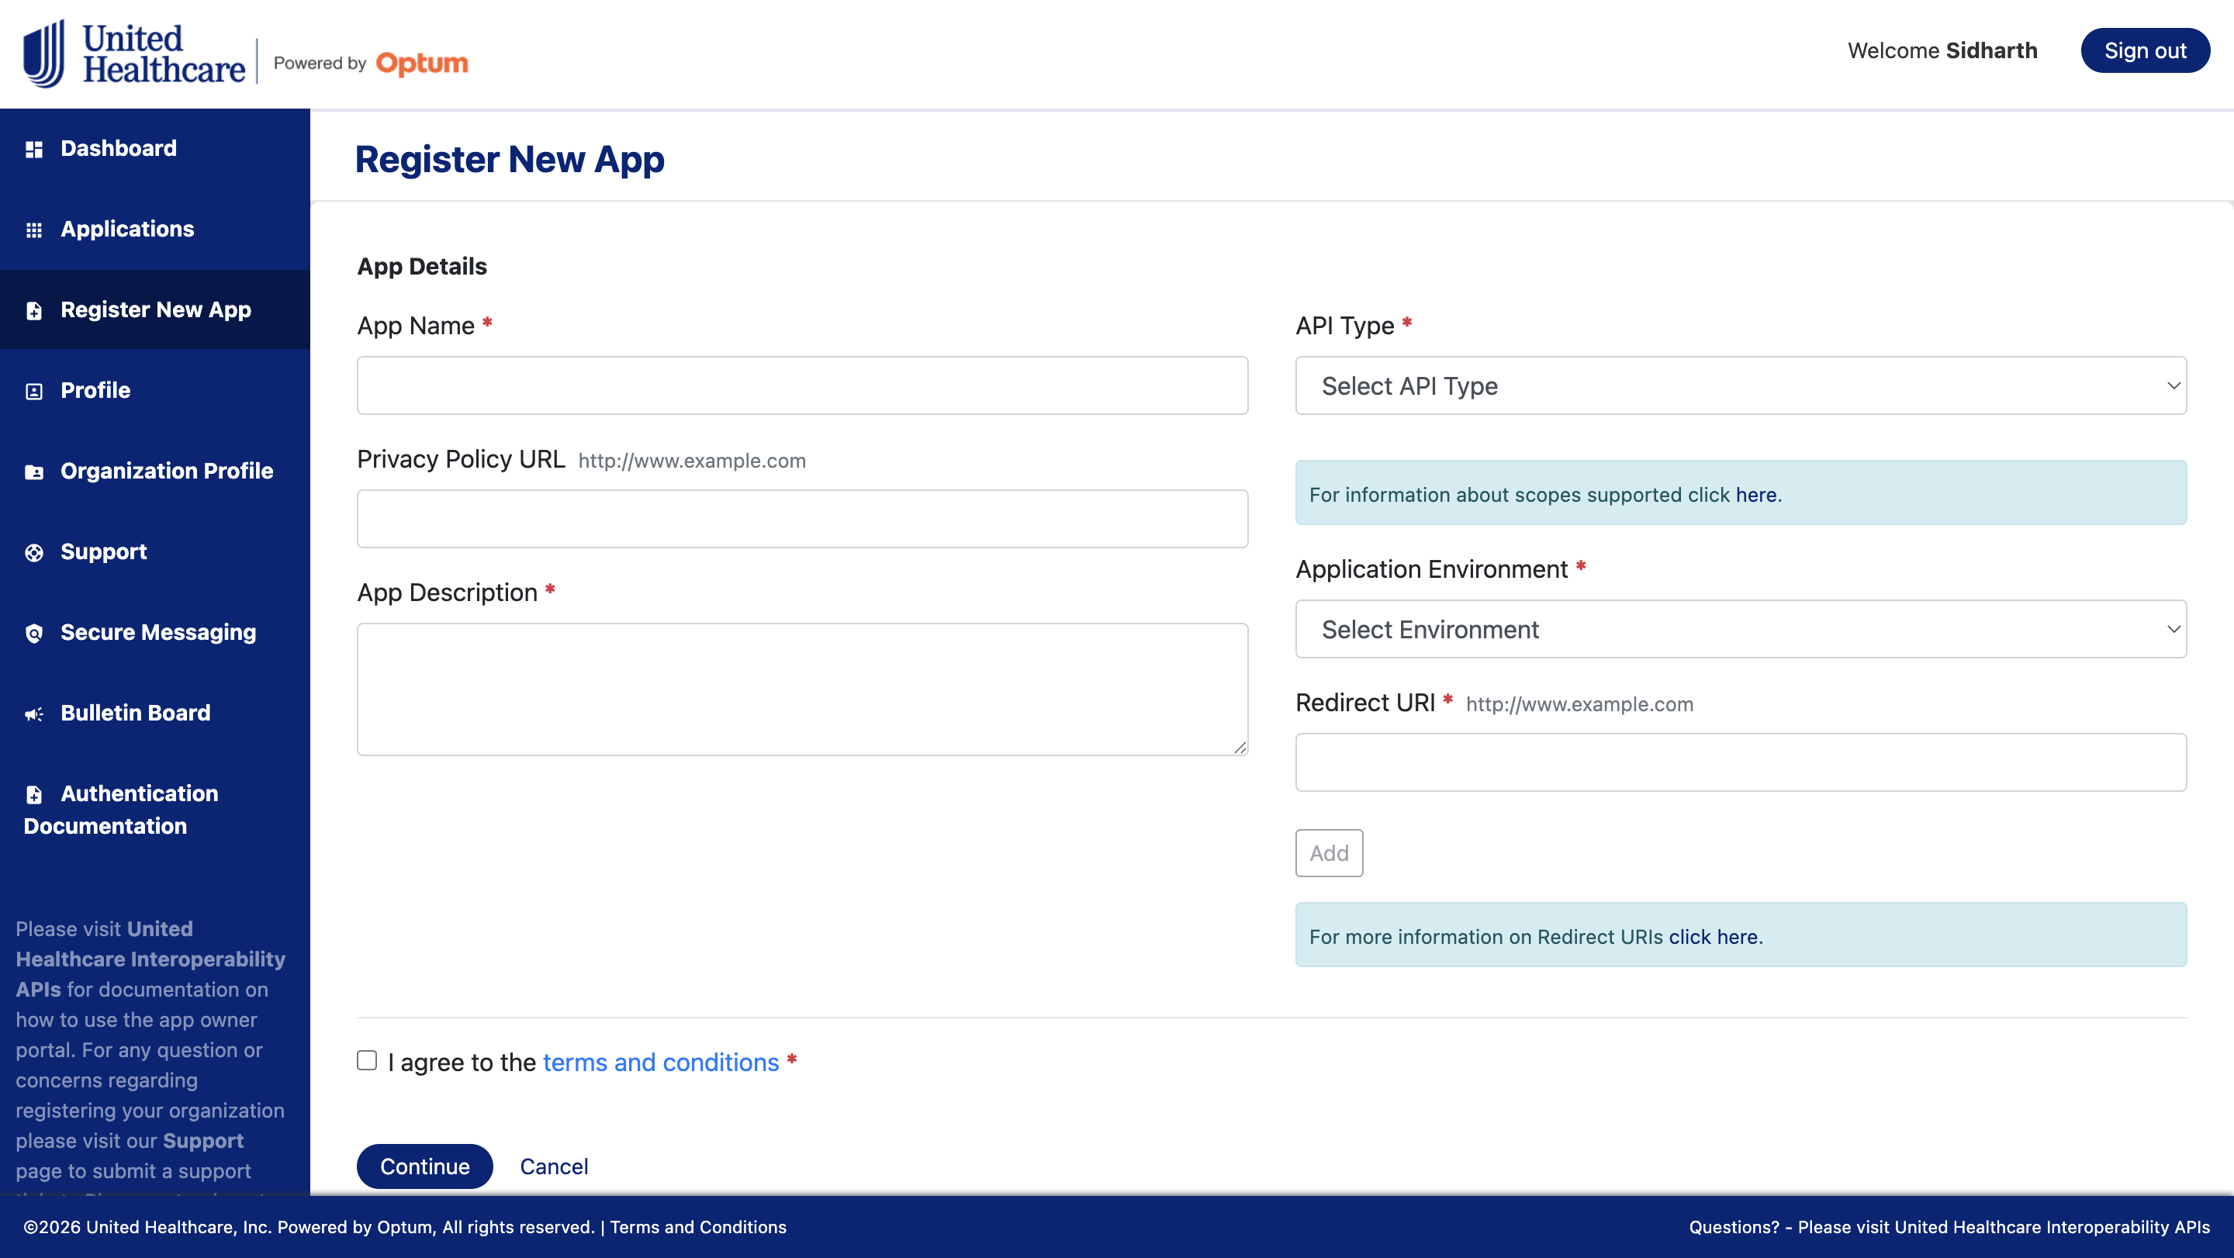The width and height of the screenshot is (2234, 1258).
Task: Click the Support lifebuoy icon
Action: (x=34, y=552)
